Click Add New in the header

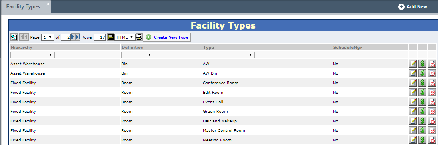click(x=412, y=7)
